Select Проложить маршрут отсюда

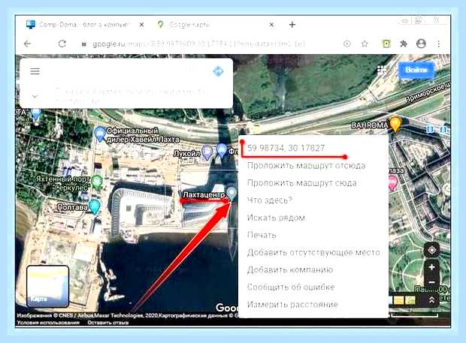(x=306, y=166)
